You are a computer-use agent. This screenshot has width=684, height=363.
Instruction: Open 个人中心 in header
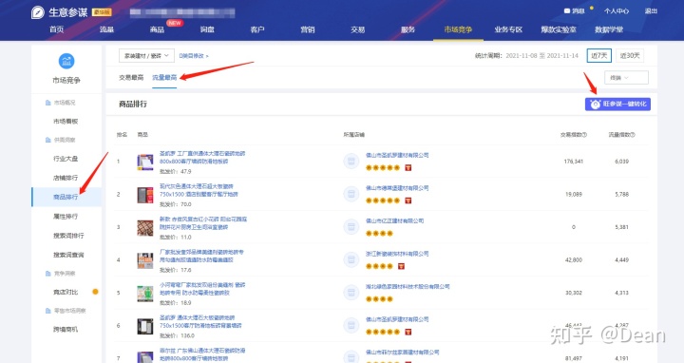point(617,10)
